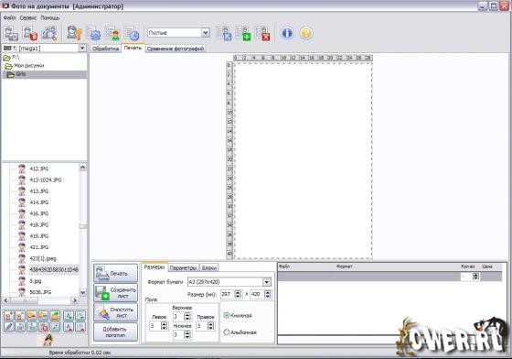
Task: Click the Очистить лист button
Action: pyautogui.click(x=115, y=312)
